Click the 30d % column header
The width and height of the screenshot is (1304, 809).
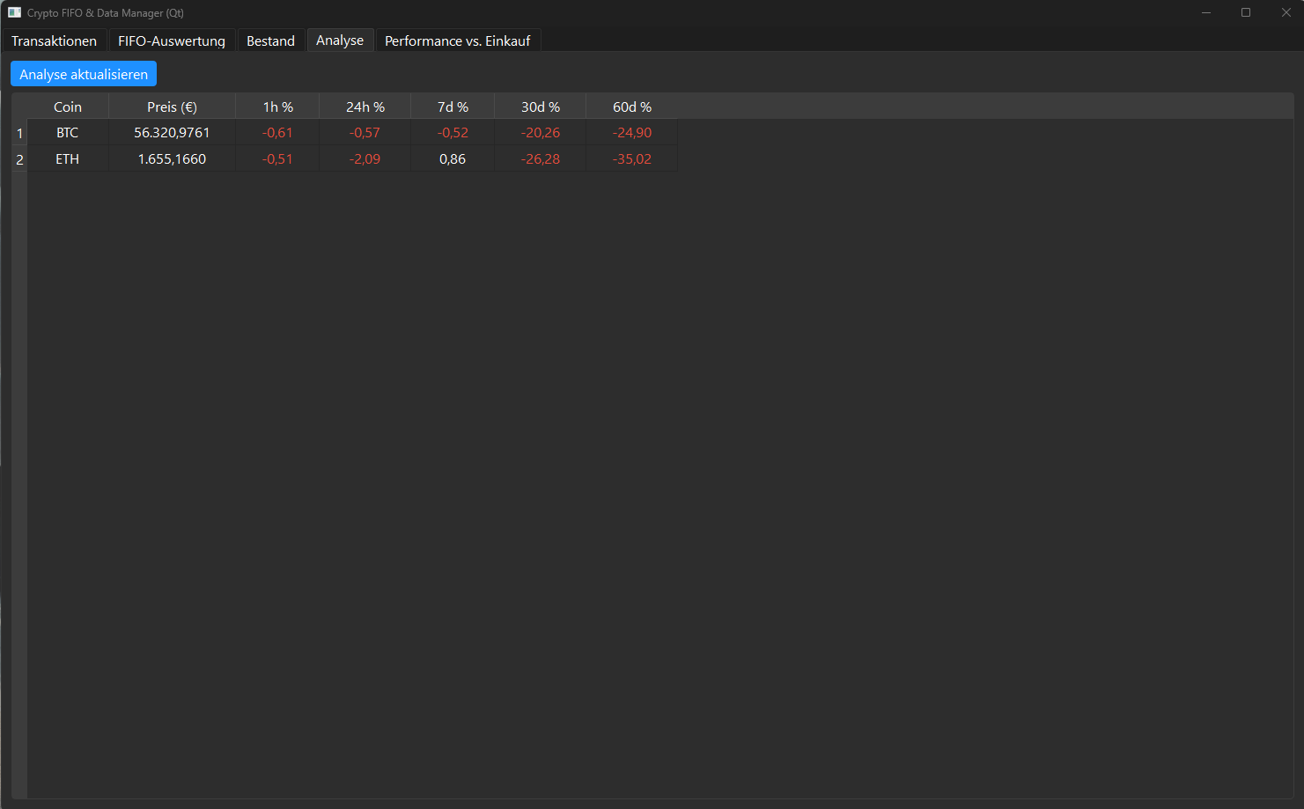coord(540,107)
